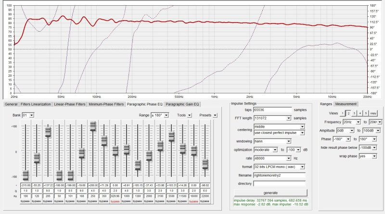Open the Filters Linearization tab
The image size is (385, 214).
(36, 104)
